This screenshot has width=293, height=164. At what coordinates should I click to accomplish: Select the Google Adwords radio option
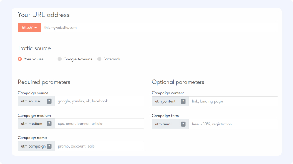pos(59,59)
